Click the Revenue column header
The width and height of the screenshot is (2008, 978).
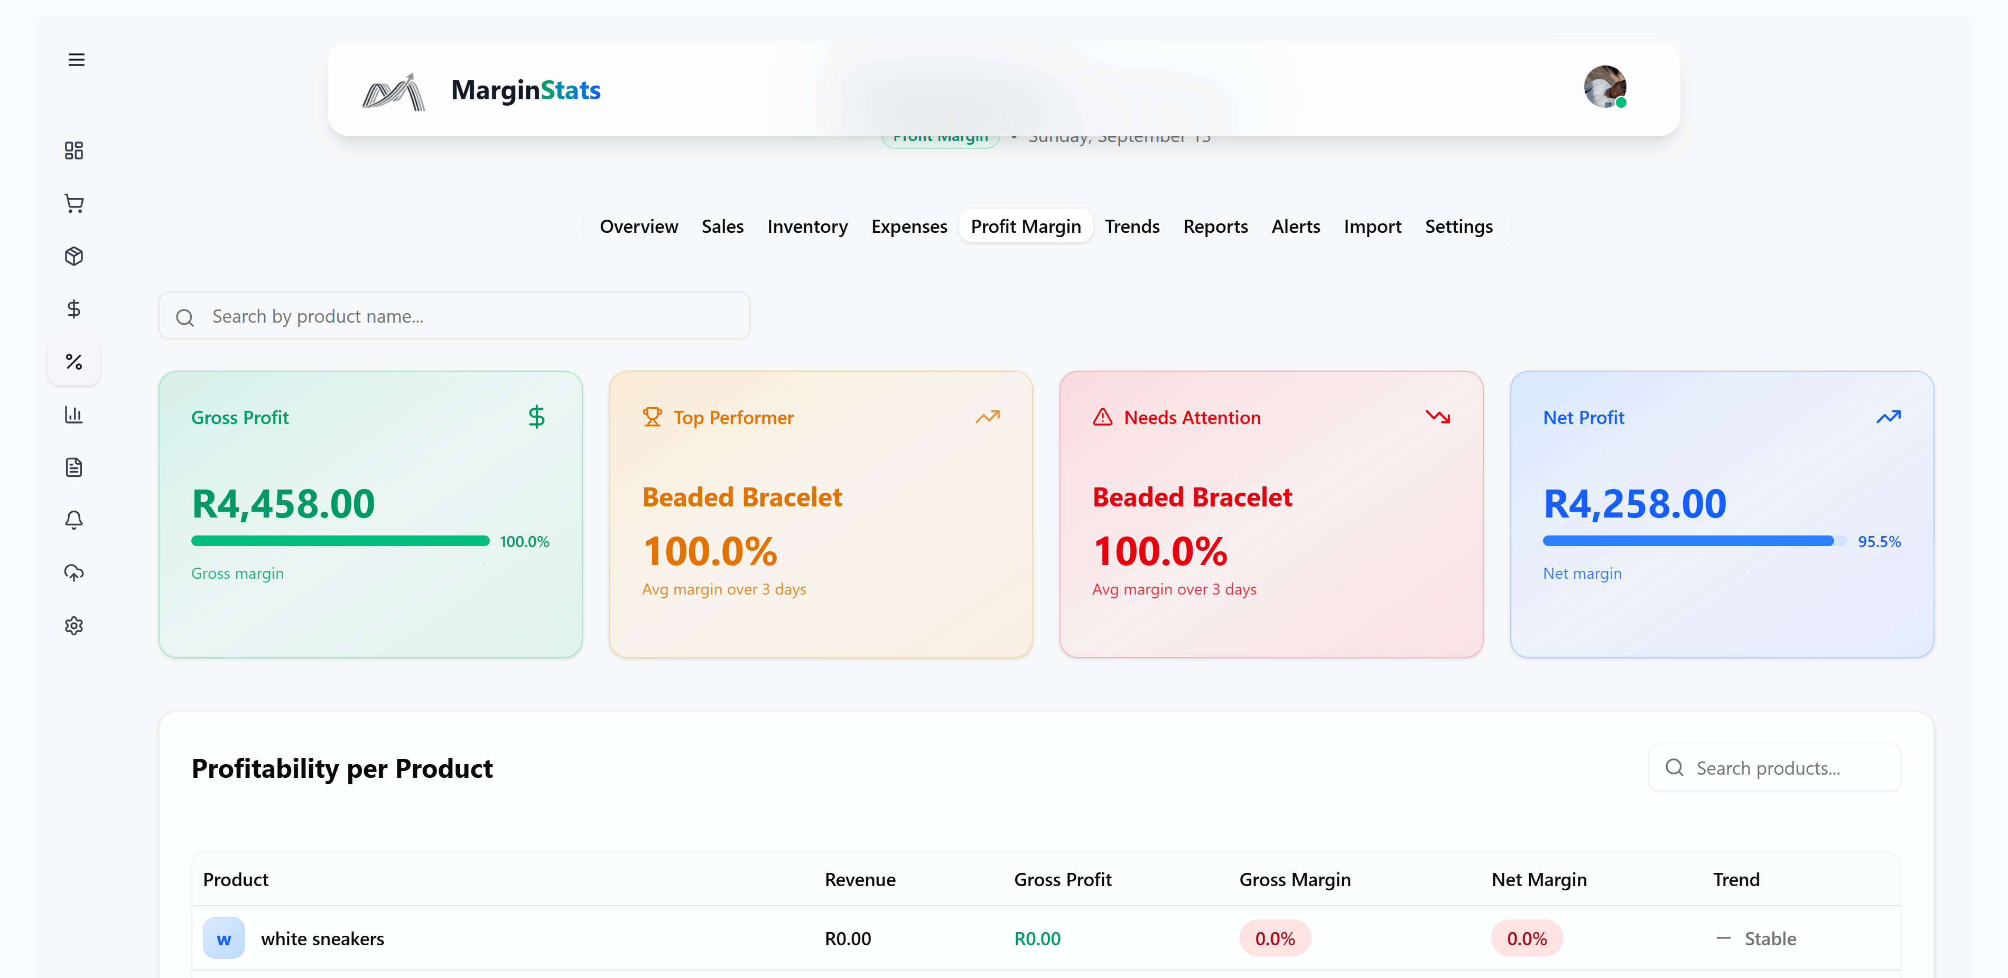pyautogui.click(x=860, y=879)
